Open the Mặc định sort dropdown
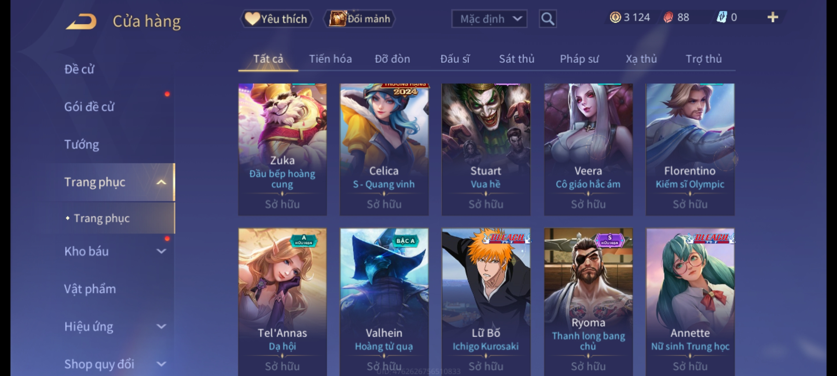Viewport: 837px width, 376px height. [x=489, y=19]
